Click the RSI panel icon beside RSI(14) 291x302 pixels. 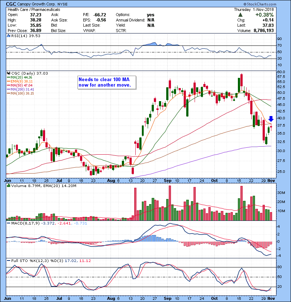pos(8,36)
